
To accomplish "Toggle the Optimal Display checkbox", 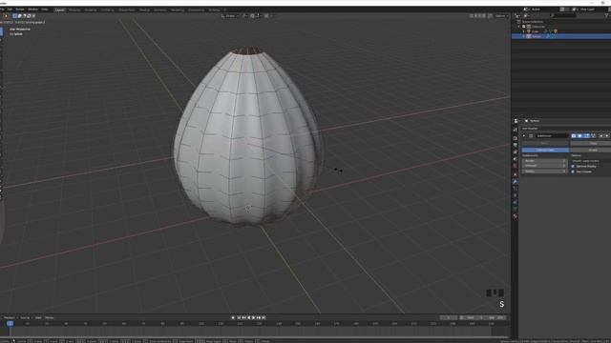I will coord(573,166).
